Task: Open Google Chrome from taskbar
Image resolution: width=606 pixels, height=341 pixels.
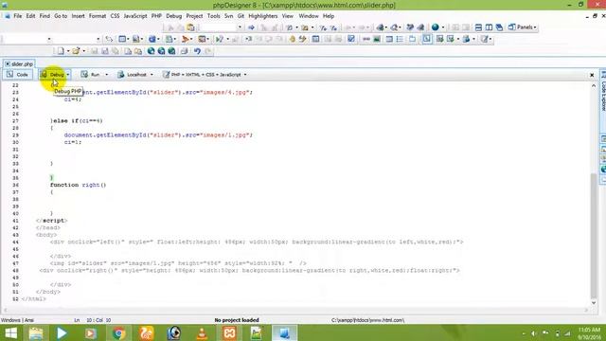Action: (x=119, y=332)
